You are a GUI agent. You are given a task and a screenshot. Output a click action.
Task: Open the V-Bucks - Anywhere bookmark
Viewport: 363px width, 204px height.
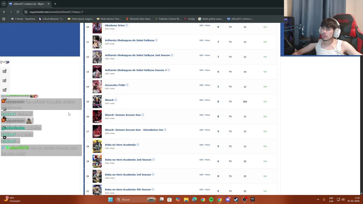point(23,19)
